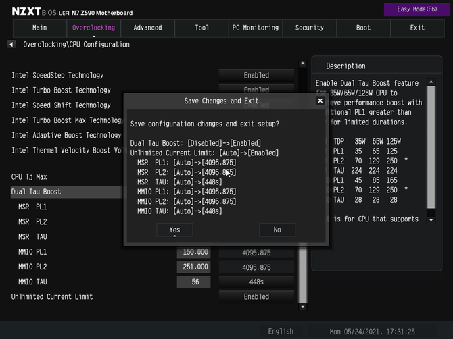Click the Overclocking\CPU Configuration breadcrumb text

point(76,45)
